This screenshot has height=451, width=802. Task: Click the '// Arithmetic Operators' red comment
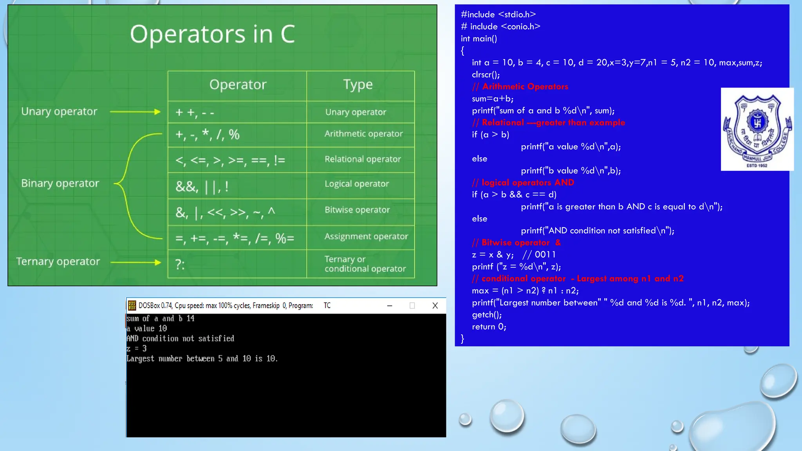520,87
